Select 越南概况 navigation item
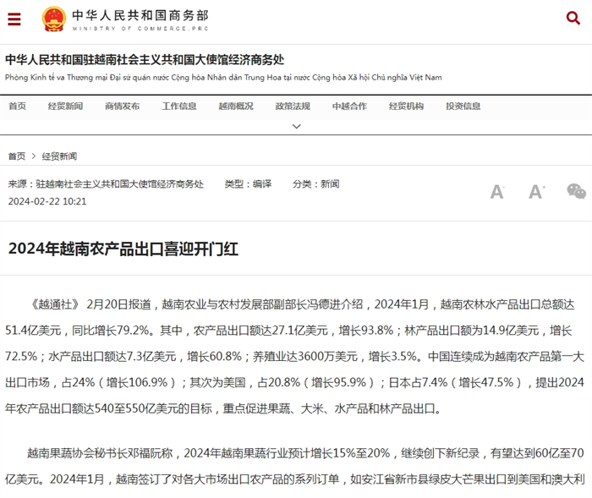The width and height of the screenshot is (592, 498). 235,107
